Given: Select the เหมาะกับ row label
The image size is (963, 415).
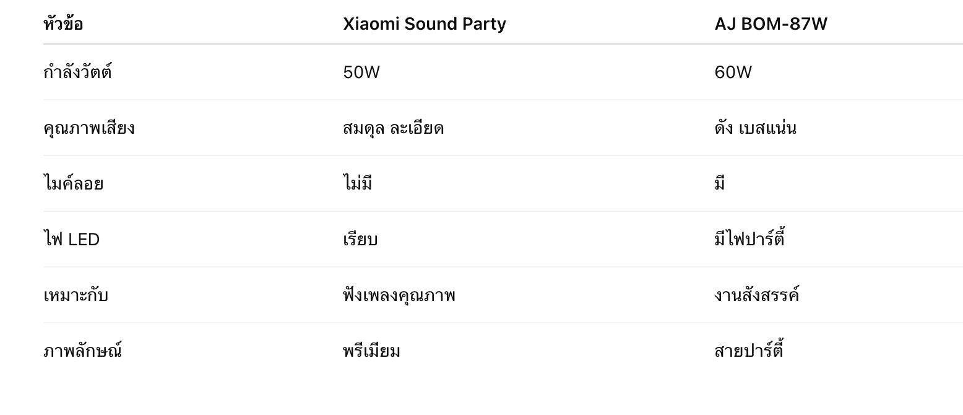Looking at the screenshot, I should point(76,295).
